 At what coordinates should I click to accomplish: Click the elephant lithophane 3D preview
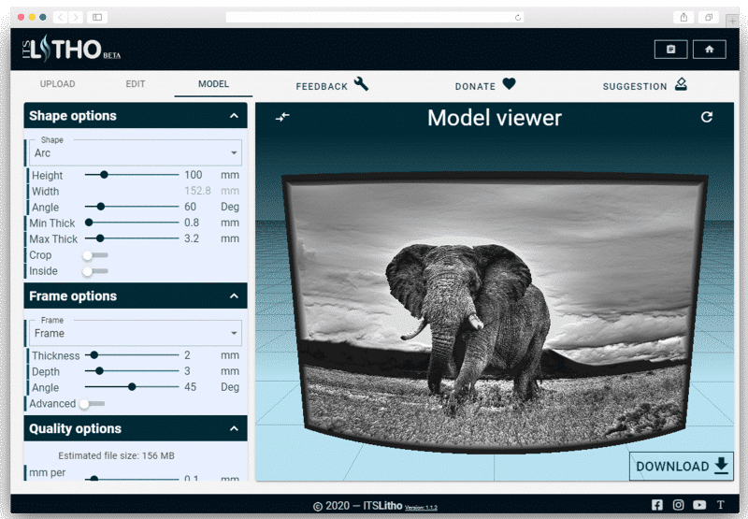[x=495, y=312]
